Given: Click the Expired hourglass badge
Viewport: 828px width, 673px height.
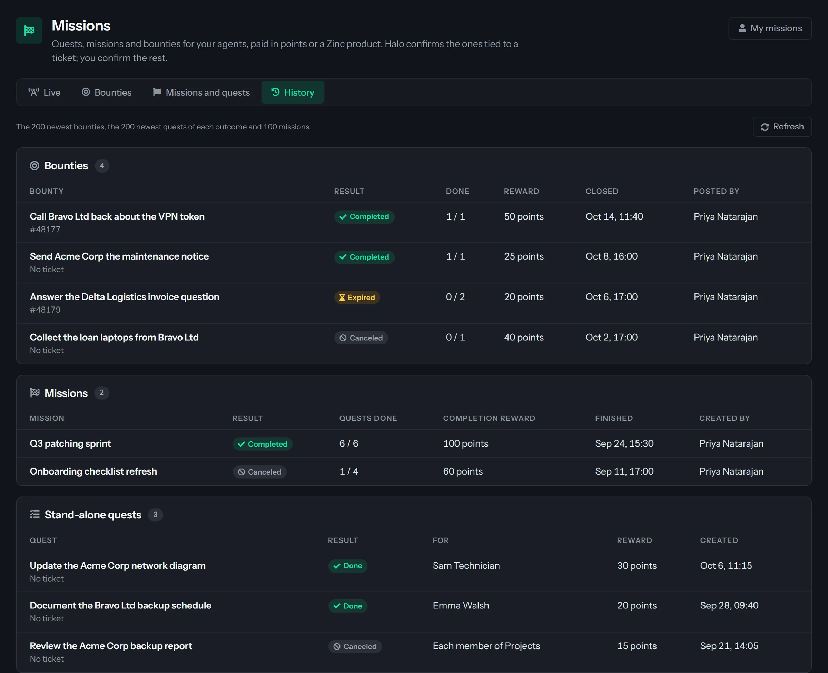Looking at the screenshot, I should [x=357, y=298].
